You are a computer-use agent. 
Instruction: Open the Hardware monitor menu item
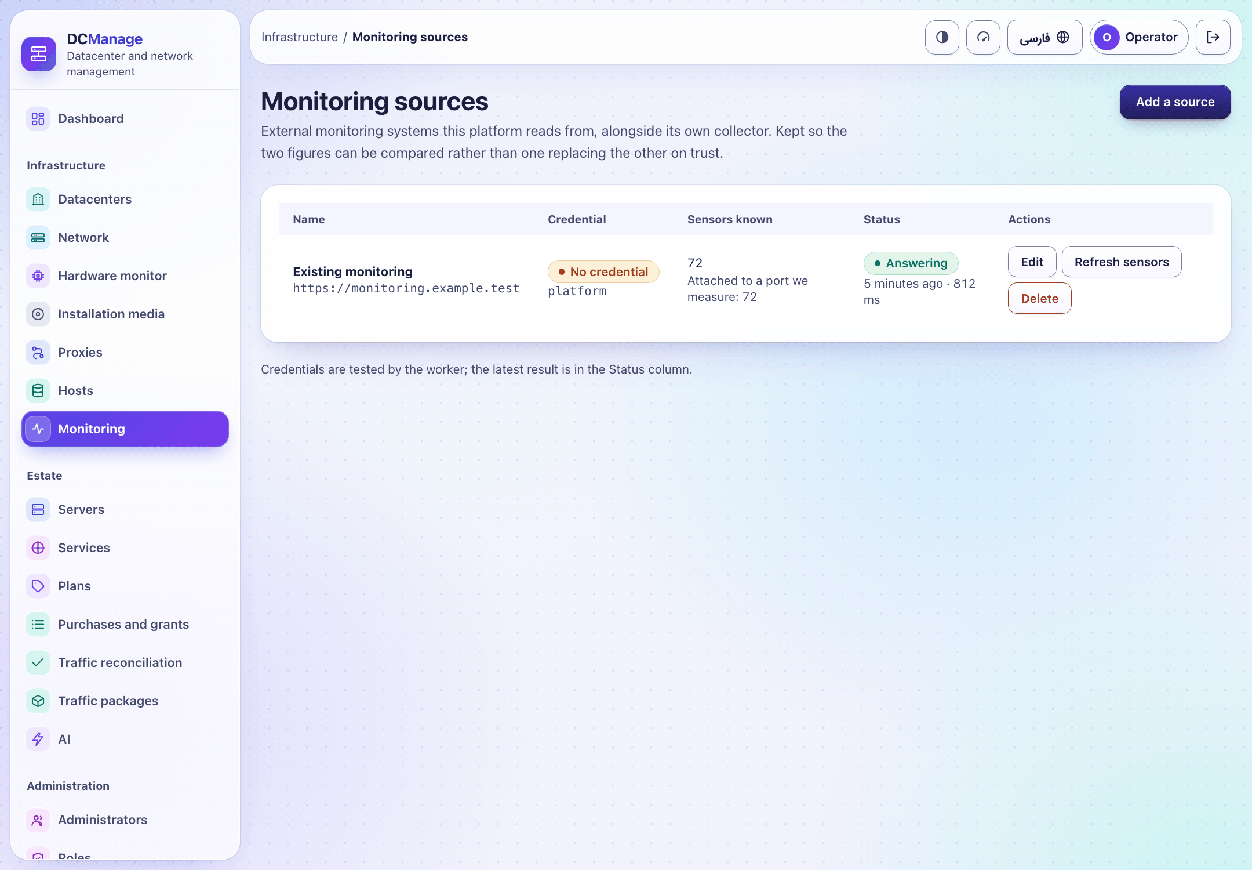125,276
